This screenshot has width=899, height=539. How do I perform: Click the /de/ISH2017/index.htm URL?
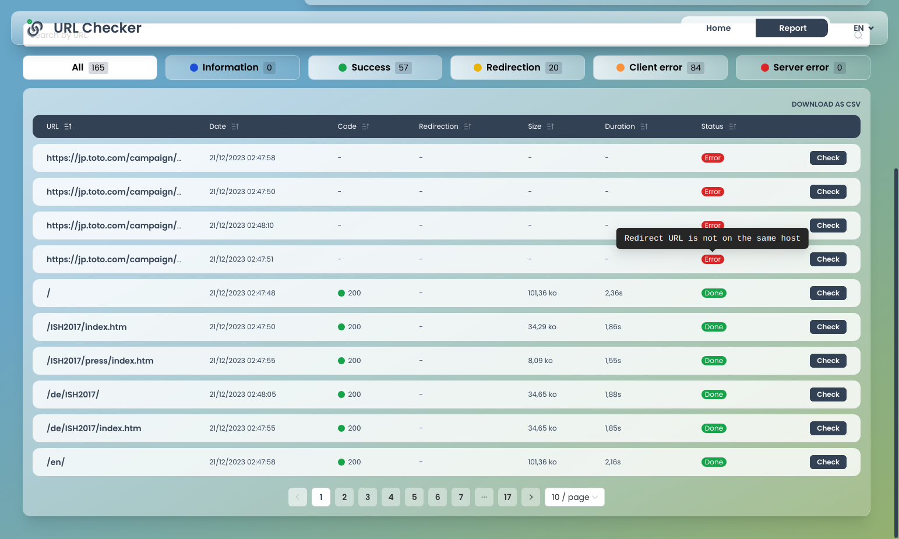(94, 428)
